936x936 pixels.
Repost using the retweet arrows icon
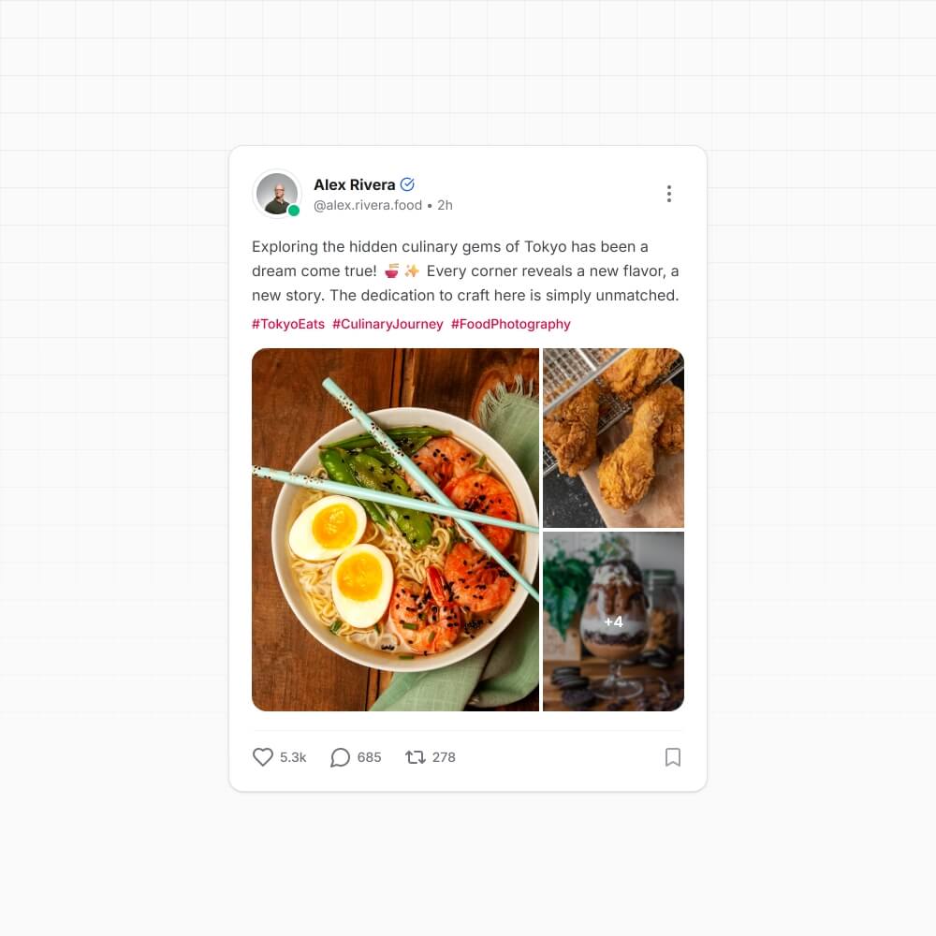(416, 757)
